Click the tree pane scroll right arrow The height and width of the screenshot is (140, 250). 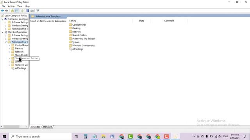click(x=27, y=127)
